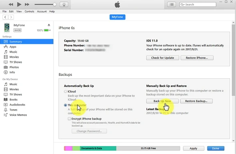Open the Edit menu
The width and height of the screenshot is (236, 154).
11,12
